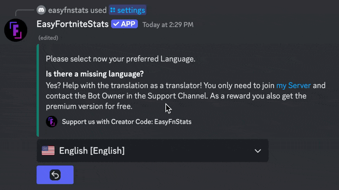Click the small Discord avatar beside easyfnstats
This screenshot has height=190, width=339.
pyautogui.click(x=41, y=10)
